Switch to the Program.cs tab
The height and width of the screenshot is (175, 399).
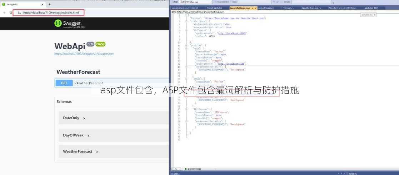coord(288,8)
